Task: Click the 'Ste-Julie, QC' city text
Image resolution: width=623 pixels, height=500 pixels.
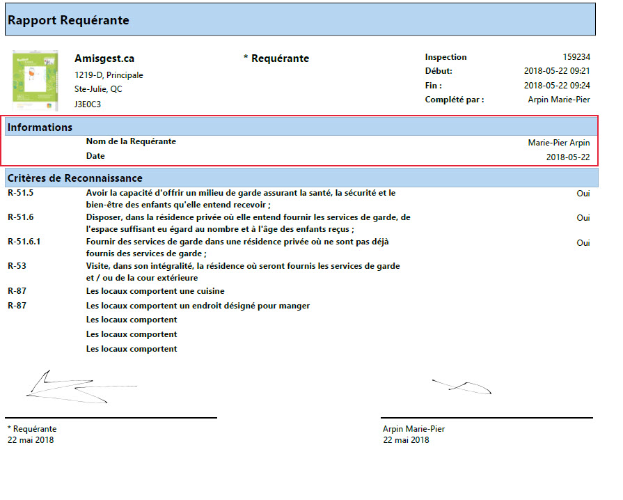Action: coord(98,89)
